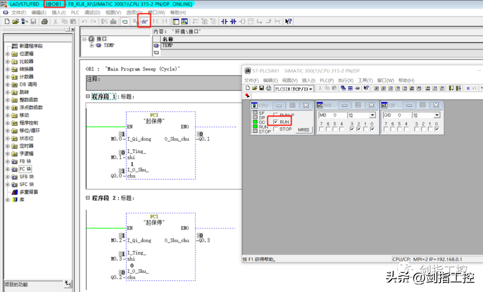Screen dimensions: 483x292
Task: Insert a normally closed contact
Action: [x=234, y=21]
